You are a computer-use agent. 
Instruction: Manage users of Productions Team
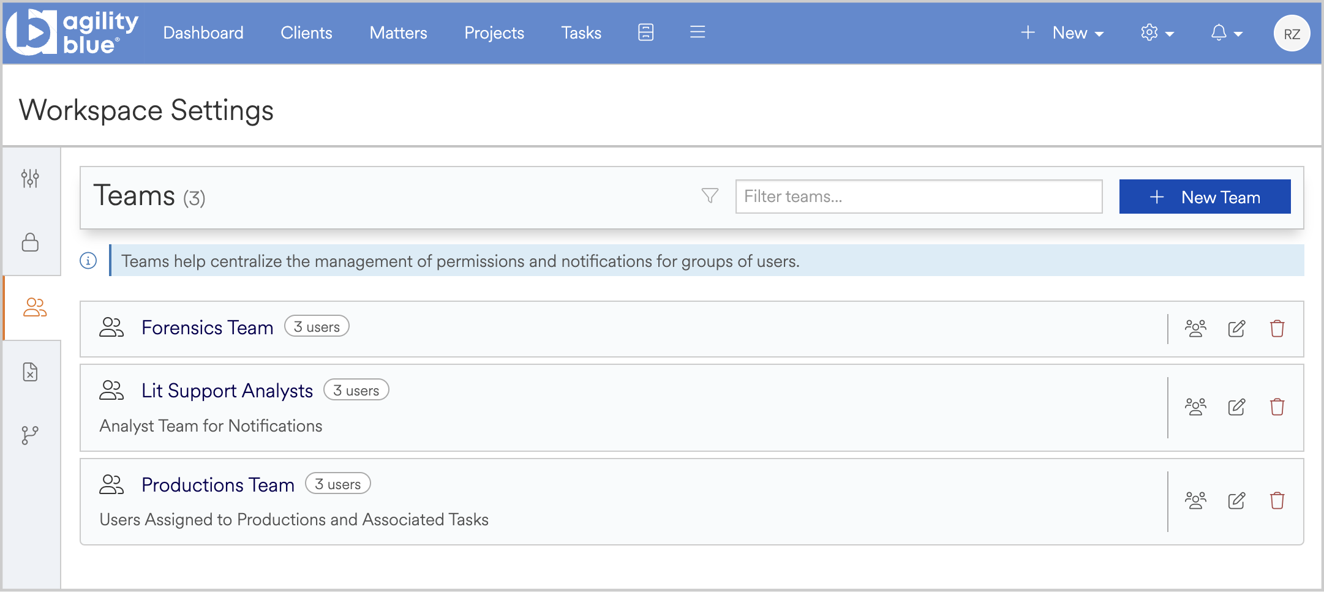coord(1195,501)
